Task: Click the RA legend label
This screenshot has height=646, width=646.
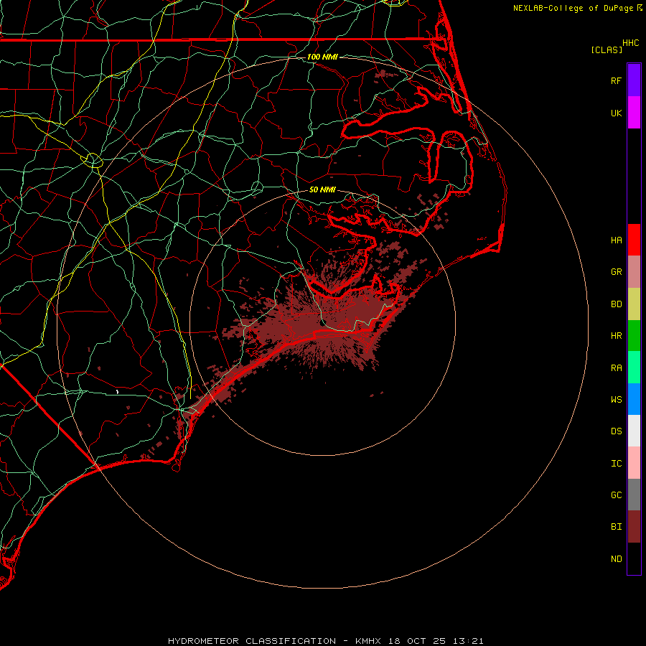Action: [x=616, y=368]
